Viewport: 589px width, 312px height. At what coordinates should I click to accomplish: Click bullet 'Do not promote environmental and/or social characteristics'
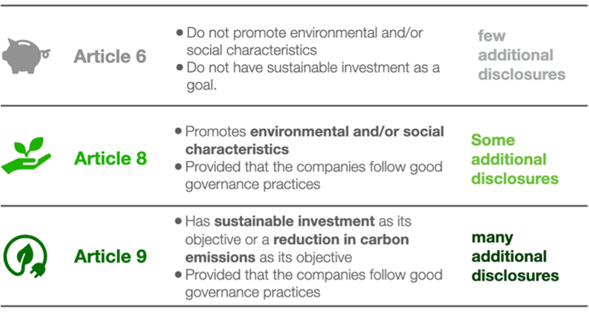click(x=300, y=41)
